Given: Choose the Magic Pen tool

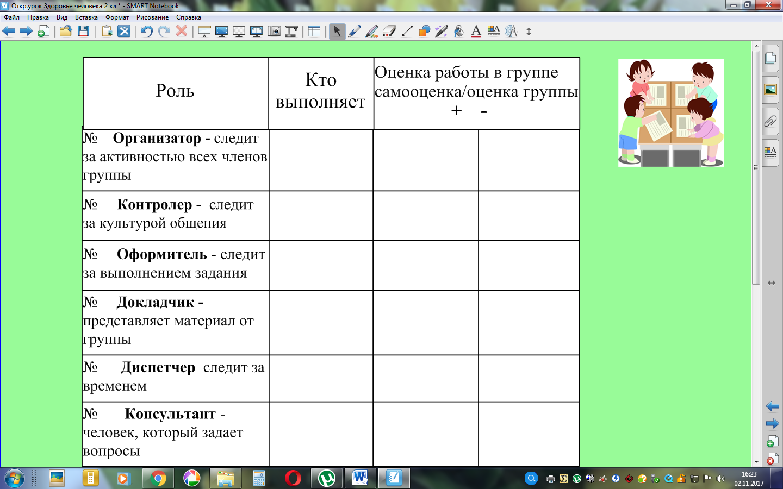Looking at the screenshot, I should [442, 32].
